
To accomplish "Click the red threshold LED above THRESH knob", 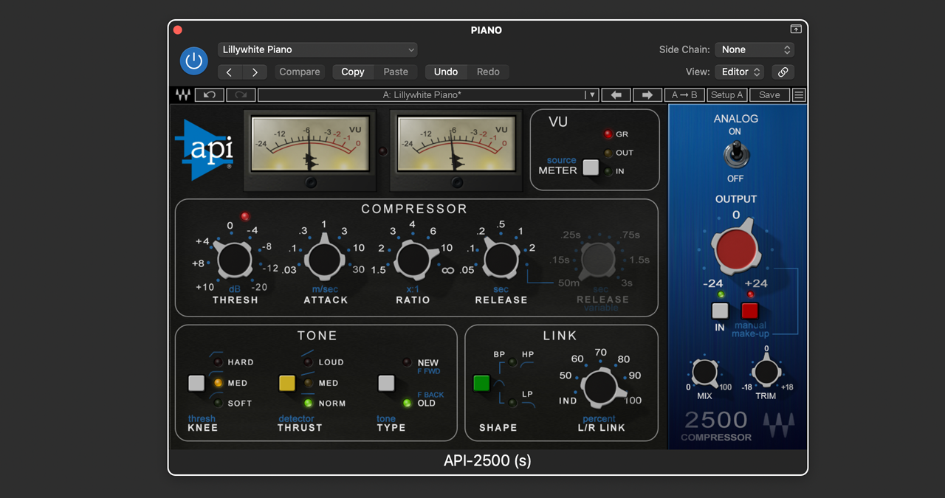I will click(x=245, y=217).
